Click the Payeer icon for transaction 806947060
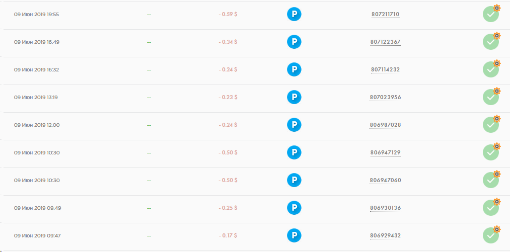The width and height of the screenshot is (510, 252). [x=294, y=180]
